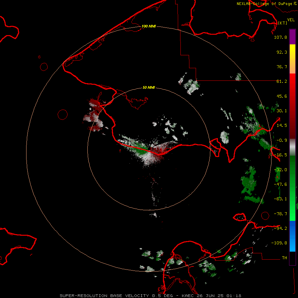Viewport: 298px width, 298px height.
Task: Pick the purple segment of the velocity color bar
Action: pyautogui.click(x=292, y=37)
